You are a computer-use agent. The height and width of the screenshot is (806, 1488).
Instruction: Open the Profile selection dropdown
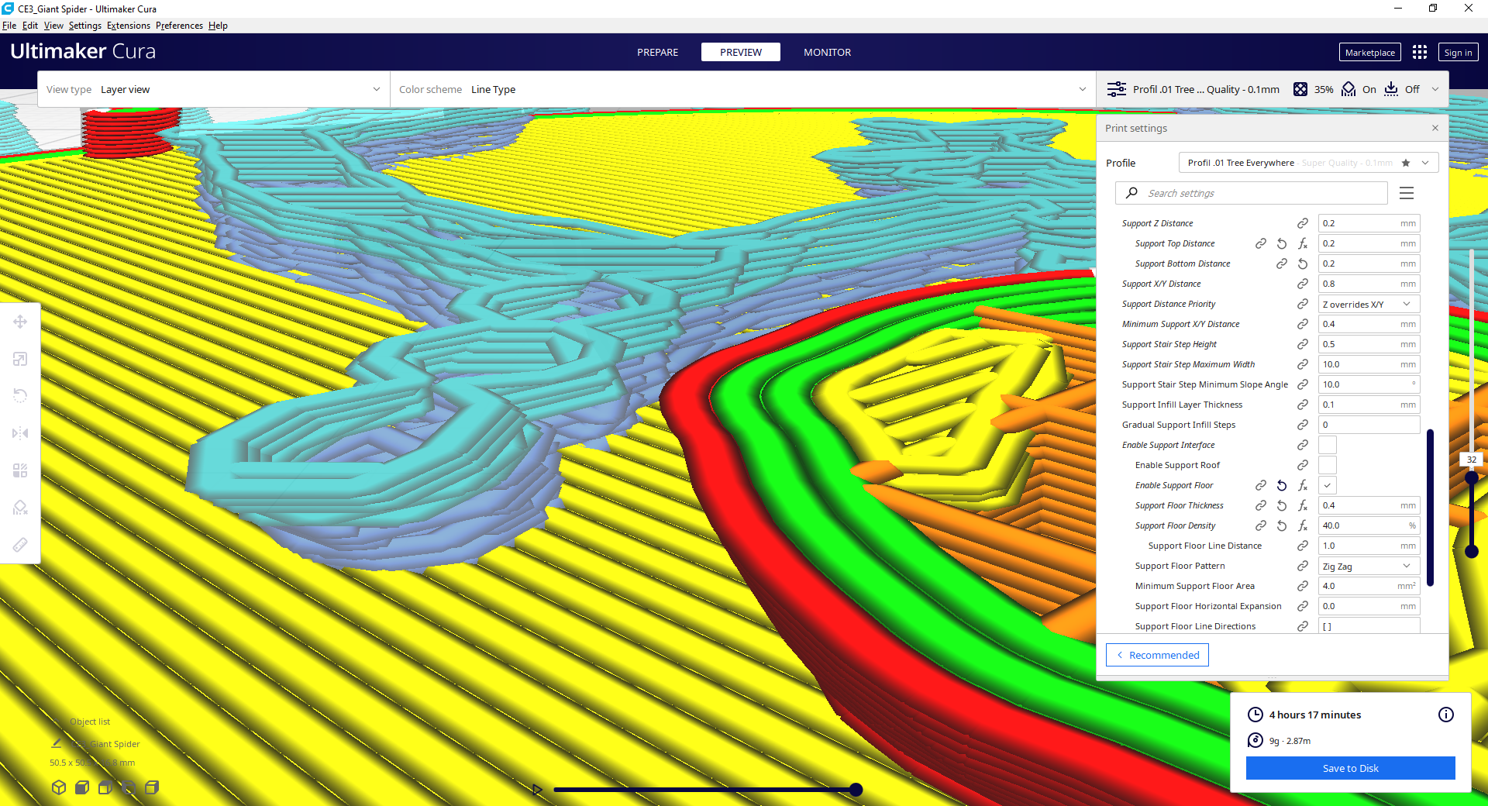pos(1308,163)
